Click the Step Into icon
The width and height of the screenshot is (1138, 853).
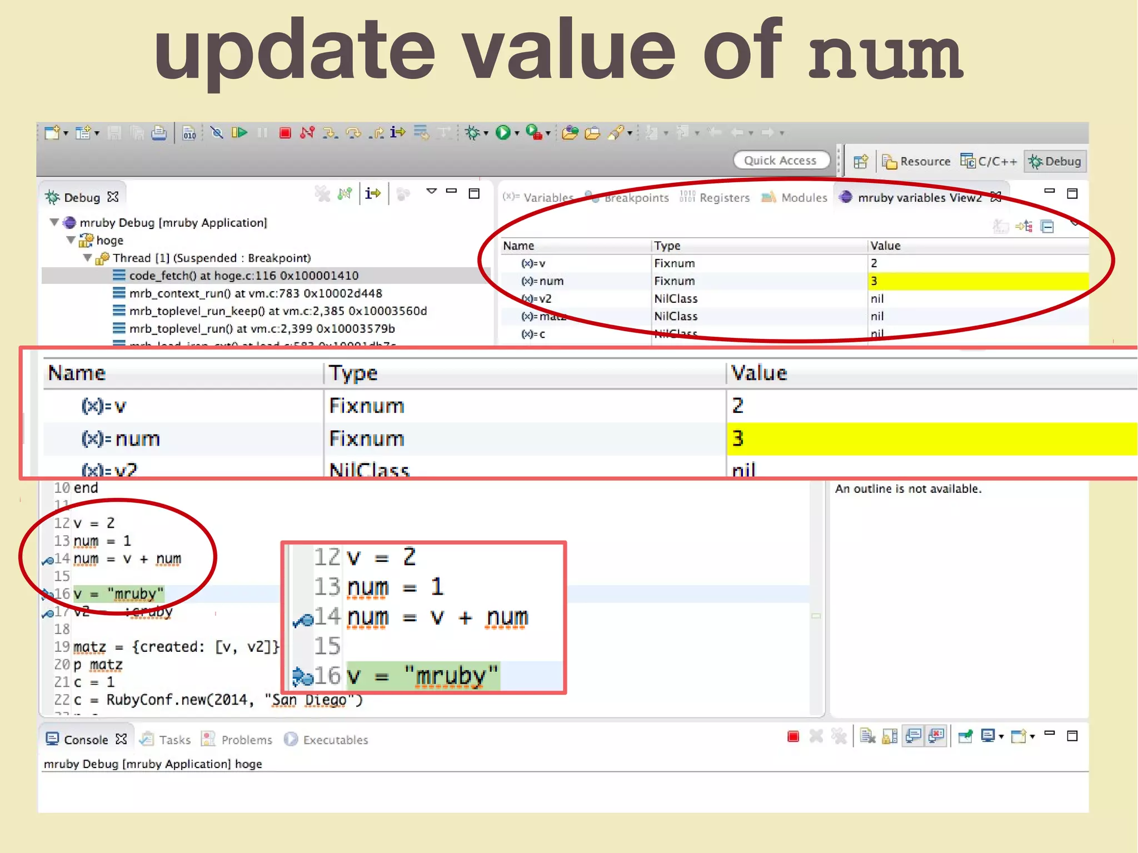pos(330,133)
